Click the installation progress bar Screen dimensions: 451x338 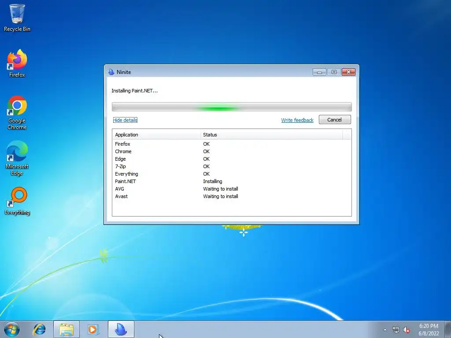coord(232,107)
